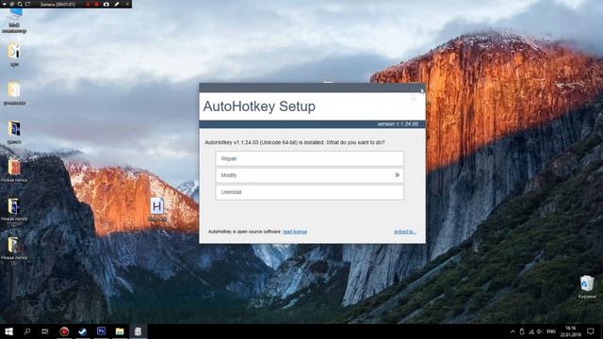
Task: Open taskbar search magnifier
Action: [x=27, y=331]
